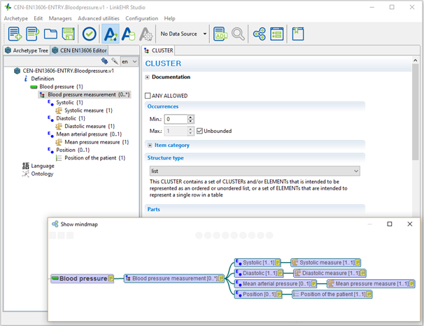Click the mindmap share-nodes toolbar icon
This screenshot has height=326, width=424.
(260, 34)
